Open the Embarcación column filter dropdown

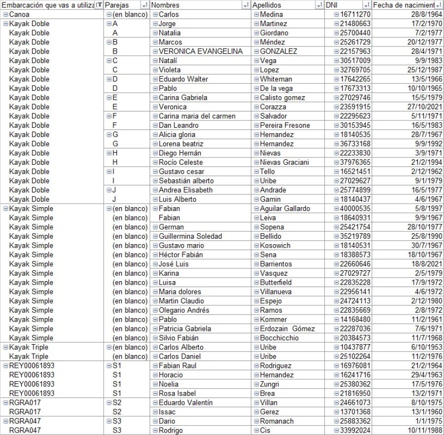click(99, 5)
